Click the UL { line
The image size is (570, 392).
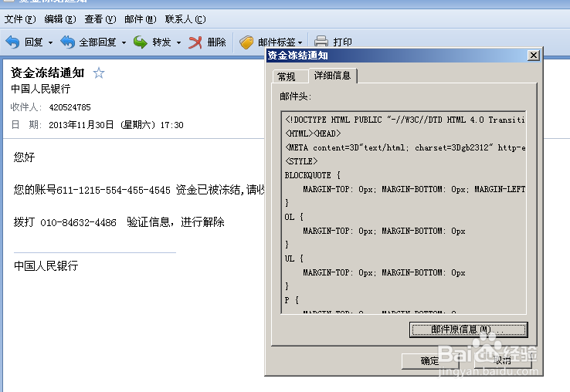pos(293,259)
